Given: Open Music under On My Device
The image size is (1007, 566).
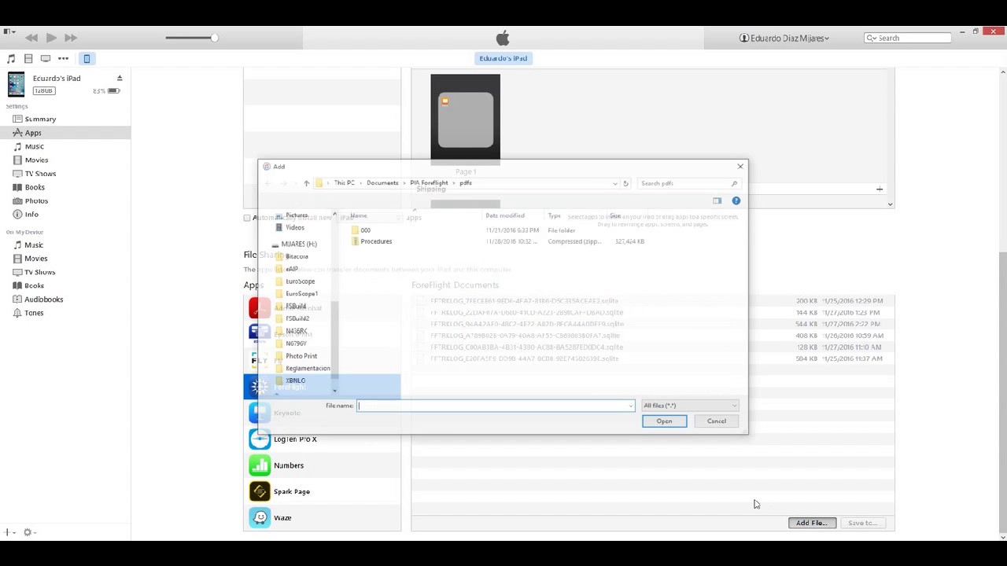Looking at the screenshot, I should point(33,244).
